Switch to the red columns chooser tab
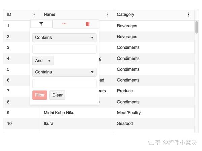The width and height of the screenshot is (202, 151). coord(88,24)
